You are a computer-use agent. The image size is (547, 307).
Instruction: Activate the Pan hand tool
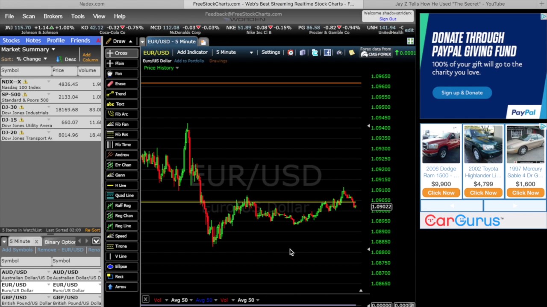[122, 73]
